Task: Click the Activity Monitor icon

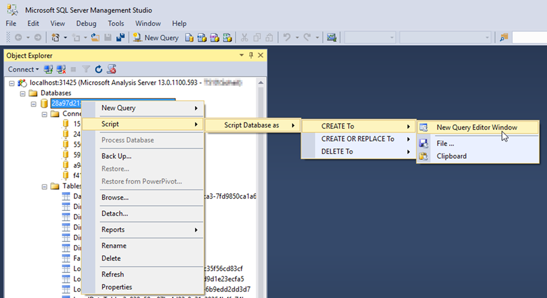Action: (x=331, y=38)
